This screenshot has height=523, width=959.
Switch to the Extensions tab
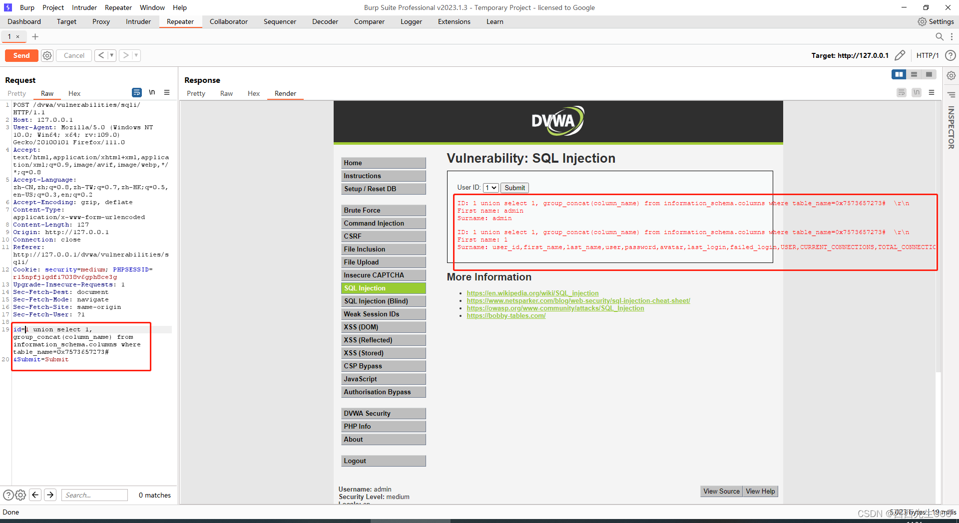(454, 21)
